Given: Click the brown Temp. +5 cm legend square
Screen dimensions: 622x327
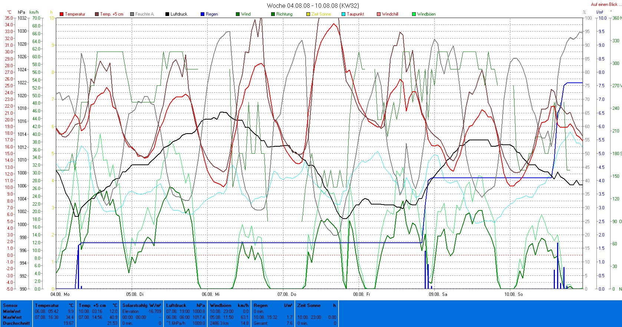Looking at the screenshot, I should point(97,14).
